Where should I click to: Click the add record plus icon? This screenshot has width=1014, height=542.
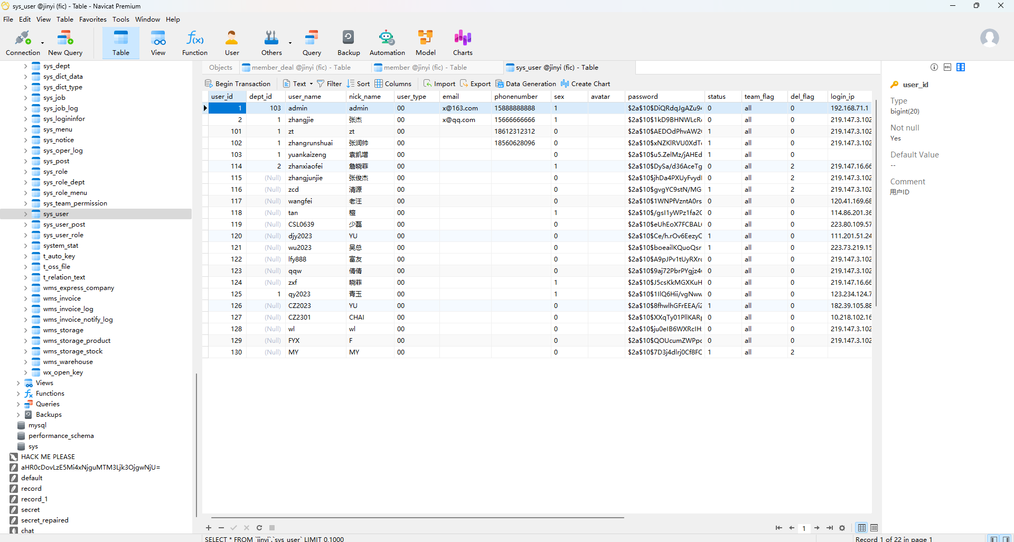pyautogui.click(x=209, y=528)
